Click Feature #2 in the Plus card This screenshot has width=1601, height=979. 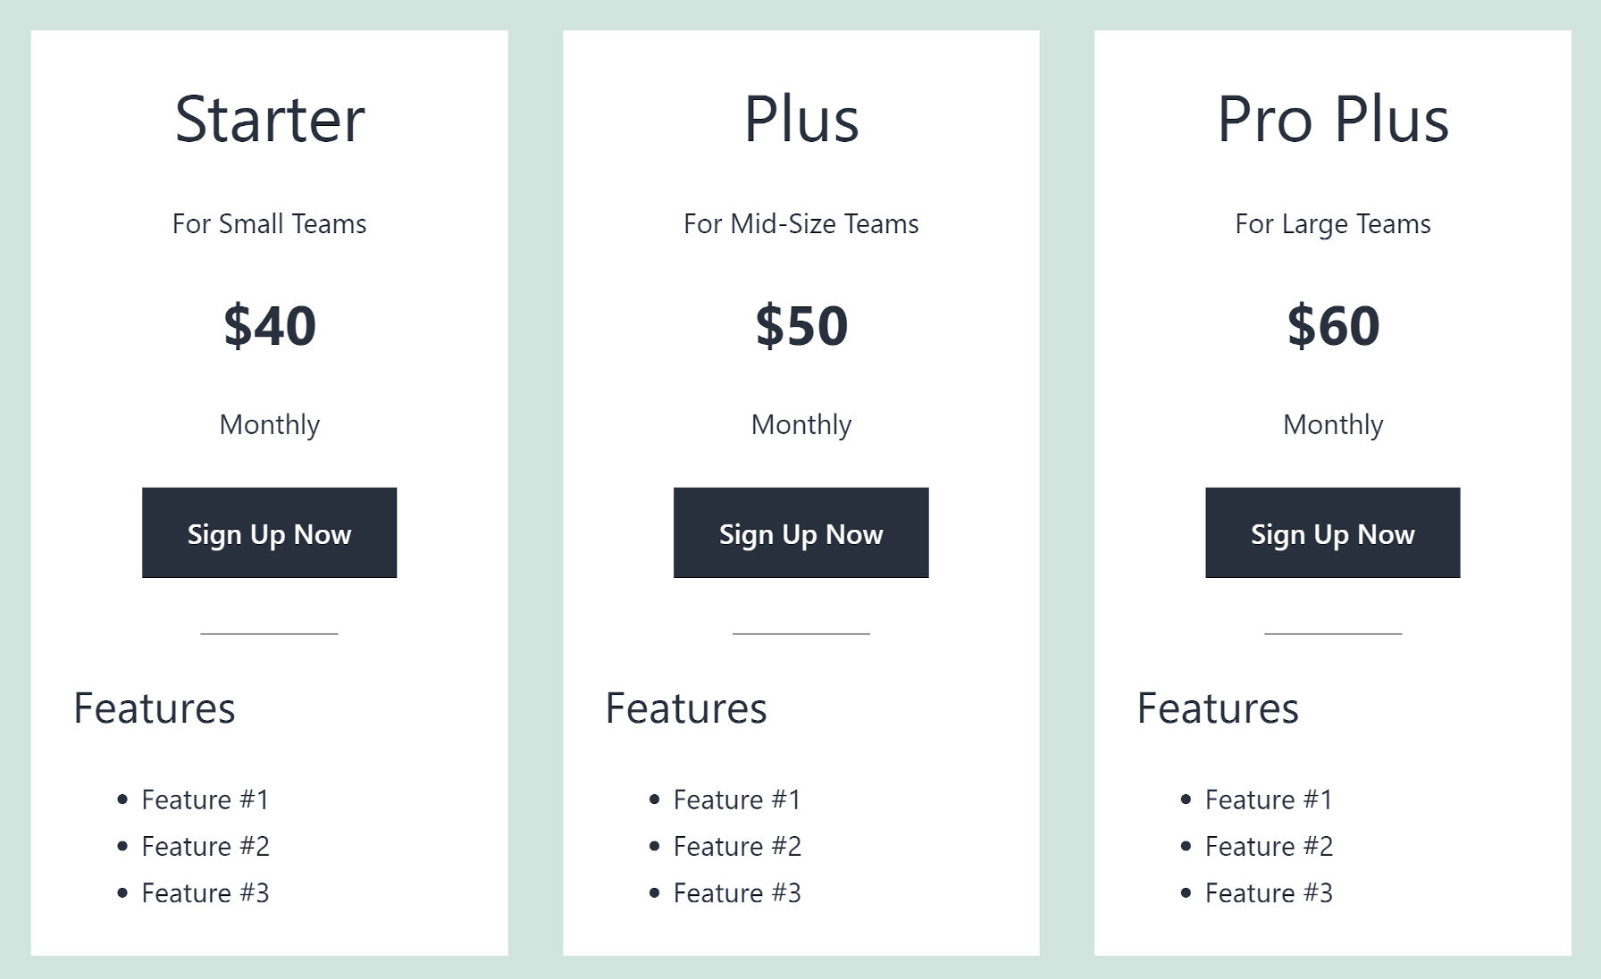point(737,846)
